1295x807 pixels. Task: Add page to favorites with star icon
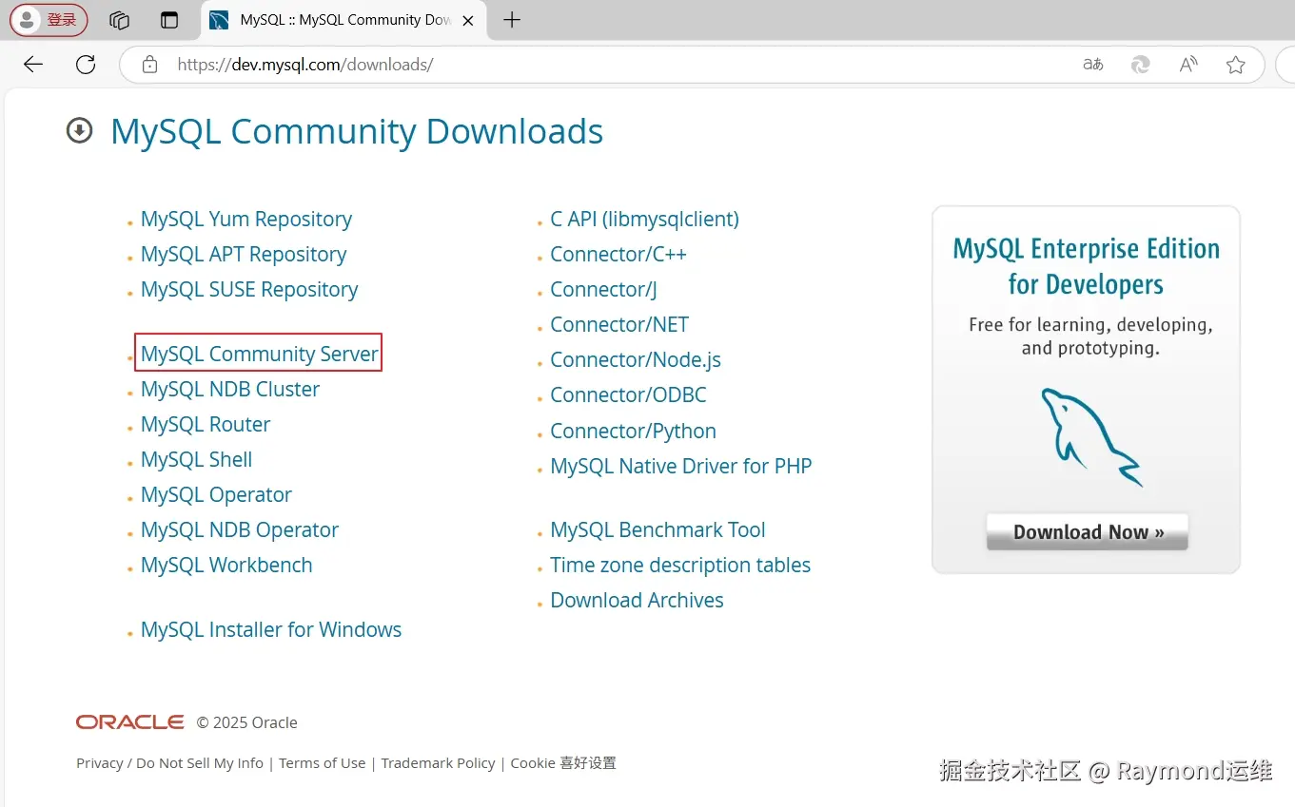1236,65
